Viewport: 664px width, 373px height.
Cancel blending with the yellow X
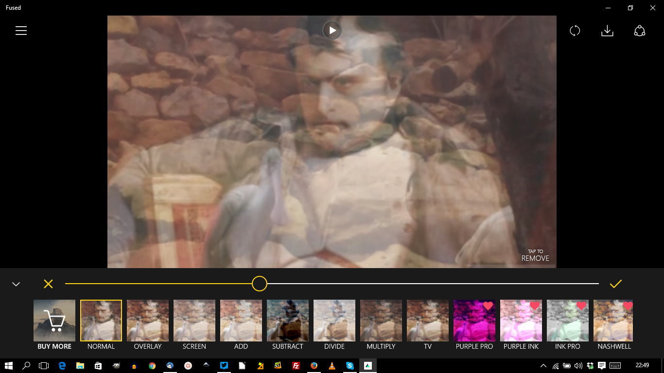click(x=48, y=284)
